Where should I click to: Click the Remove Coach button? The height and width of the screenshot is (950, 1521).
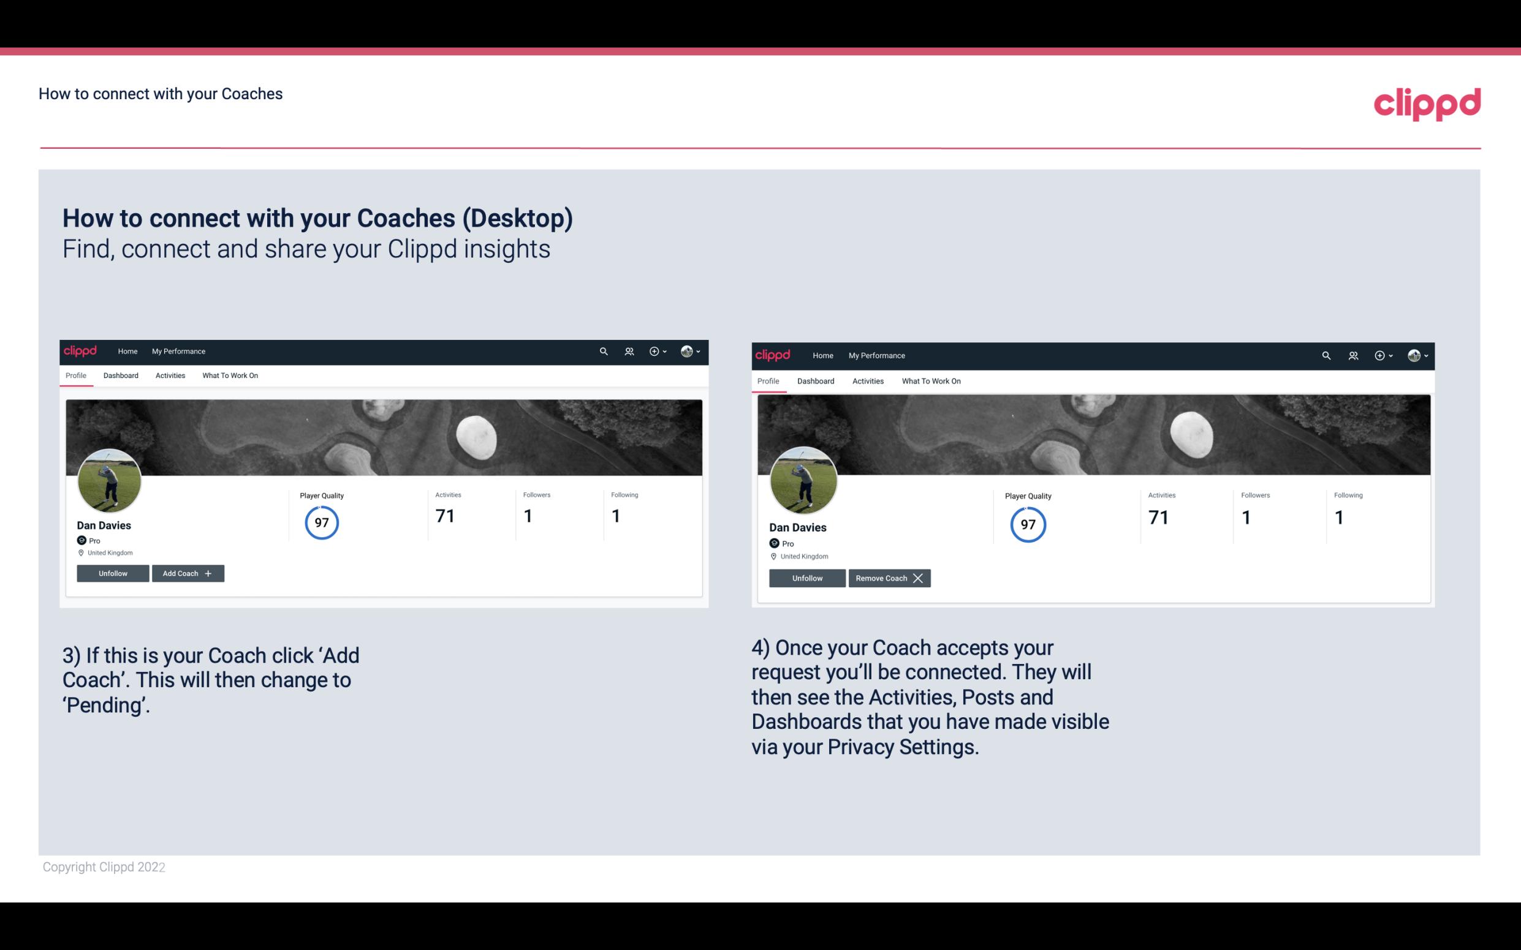[x=887, y=578]
